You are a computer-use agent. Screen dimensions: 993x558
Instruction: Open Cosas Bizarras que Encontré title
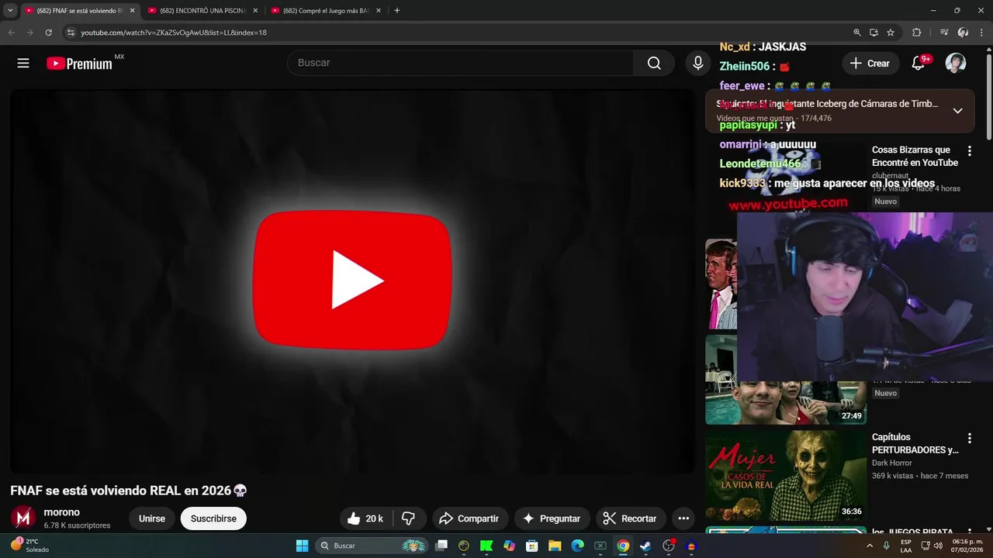click(x=915, y=157)
